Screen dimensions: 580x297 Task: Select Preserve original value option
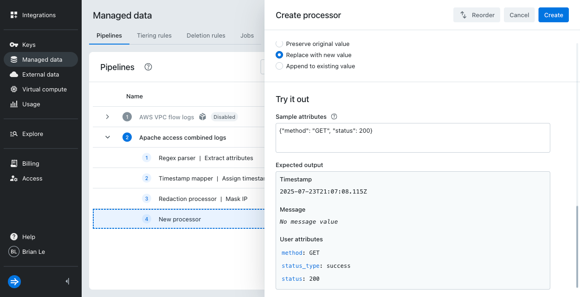279,44
